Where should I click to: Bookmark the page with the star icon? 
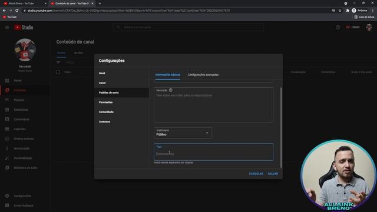(340, 11)
